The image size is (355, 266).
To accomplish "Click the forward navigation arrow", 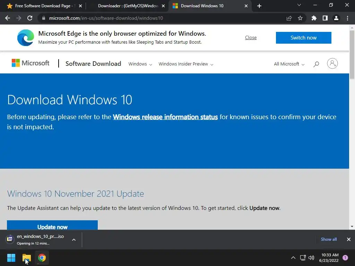I will click(x=19, y=18).
